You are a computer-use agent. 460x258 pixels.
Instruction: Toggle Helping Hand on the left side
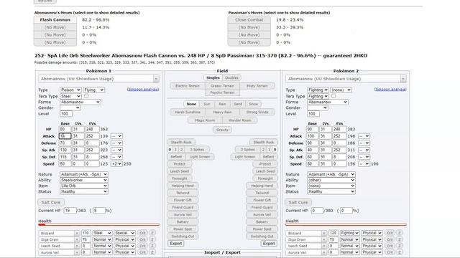pos(183,186)
